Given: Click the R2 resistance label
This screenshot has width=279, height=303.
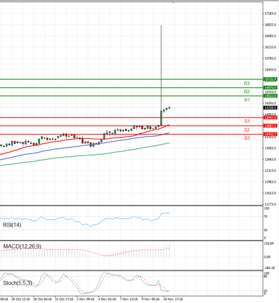Looking at the screenshot, I should [247, 92].
